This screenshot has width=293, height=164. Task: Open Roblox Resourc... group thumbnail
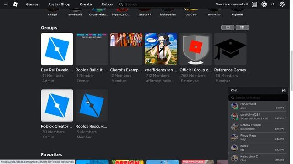[92, 105]
